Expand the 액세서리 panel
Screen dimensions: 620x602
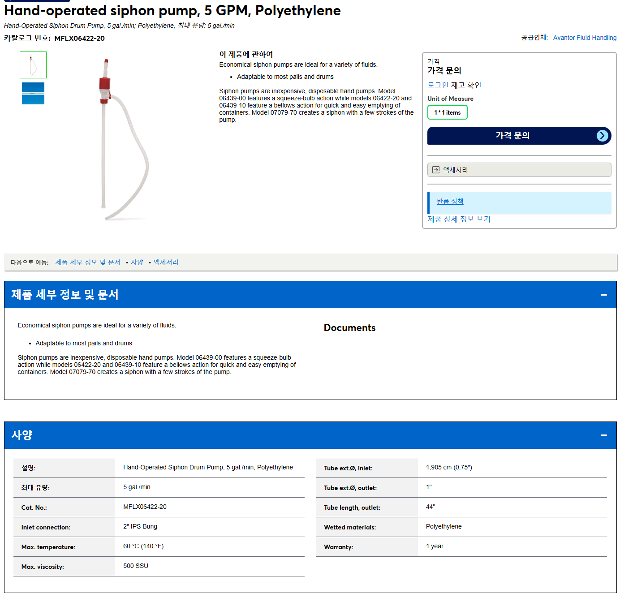pyautogui.click(x=519, y=170)
